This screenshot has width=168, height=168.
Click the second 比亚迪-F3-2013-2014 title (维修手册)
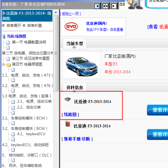[x=92, y=126]
